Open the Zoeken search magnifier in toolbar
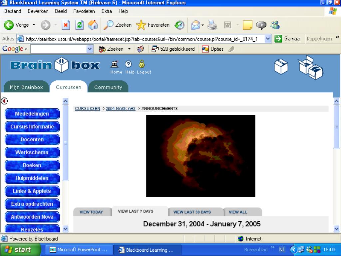 pos(118,25)
